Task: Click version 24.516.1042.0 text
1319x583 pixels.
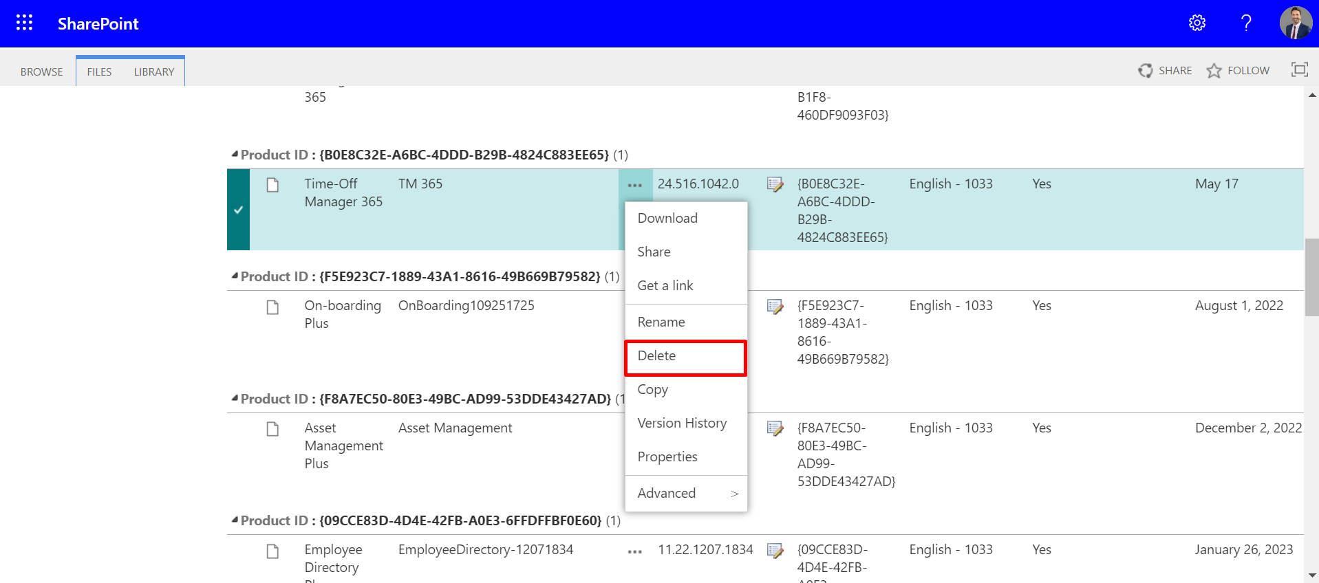Action: (698, 184)
